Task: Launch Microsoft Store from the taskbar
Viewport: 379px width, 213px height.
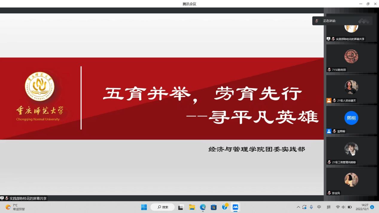Action: (x=214, y=207)
